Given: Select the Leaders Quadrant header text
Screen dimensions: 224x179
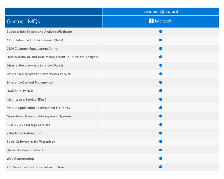Looking at the screenshot, I should tap(160, 12).
